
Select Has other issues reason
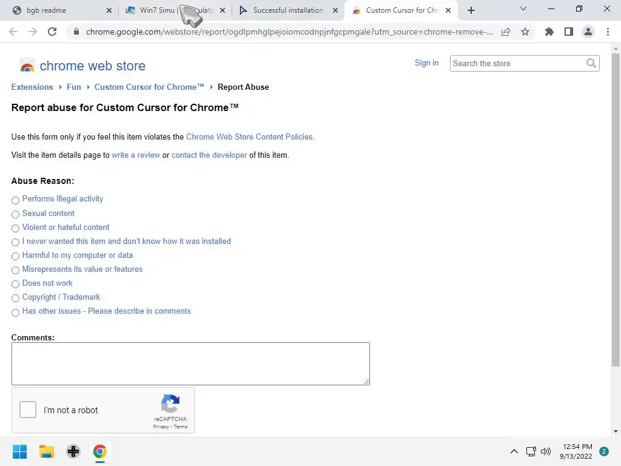coord(15,312)
